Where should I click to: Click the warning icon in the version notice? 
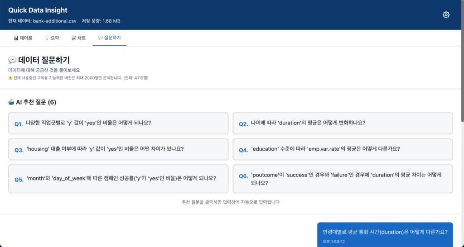[10, 78]
